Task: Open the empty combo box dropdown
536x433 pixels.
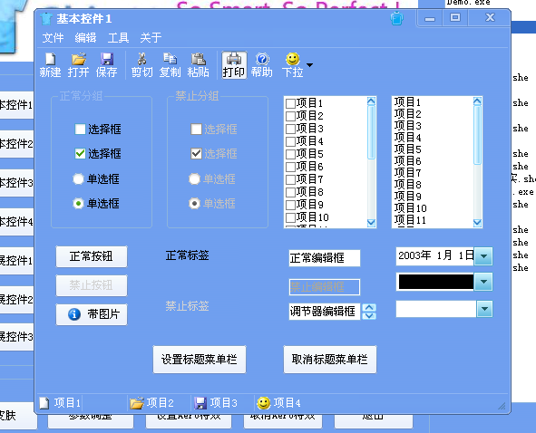Action: (x=484, y=309)
